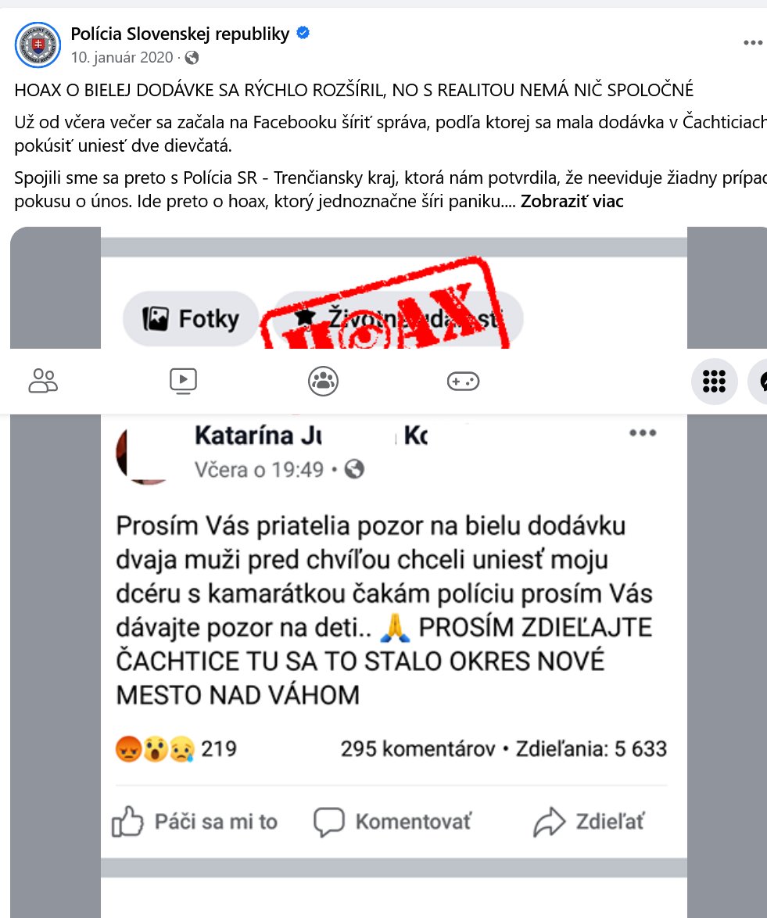Viewport: 767px width, 918px height.
Task: Select the Životná udalosť pill under HOAX stamp
Action: [398, 319]
